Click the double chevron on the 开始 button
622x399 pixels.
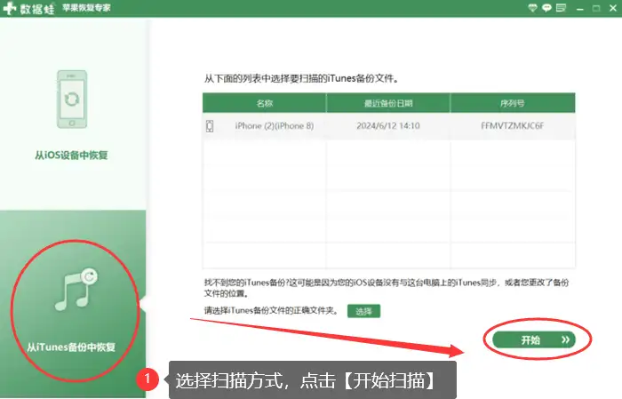click(566, 339)
